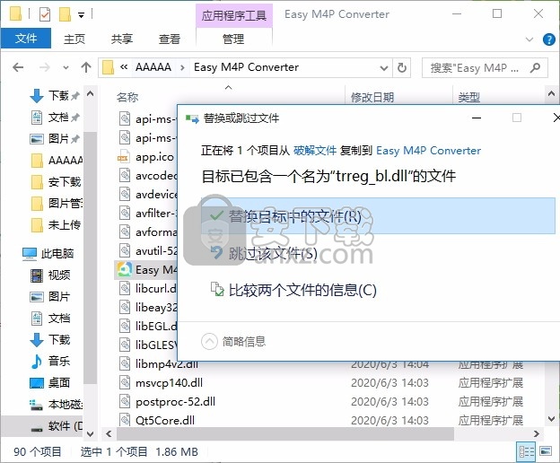The image size is (560, 463).
Task: Click the Easy M4P Converter destination link
Action: [x=429, y=150]
